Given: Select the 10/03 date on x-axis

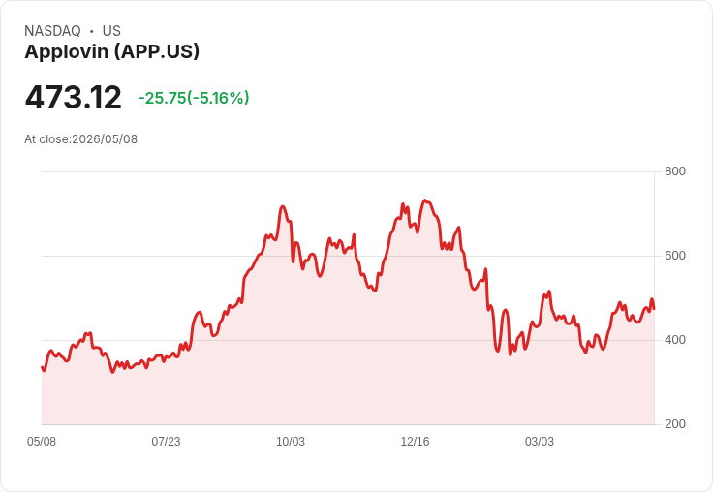Looking at the screenshot, I should [291, 442].
